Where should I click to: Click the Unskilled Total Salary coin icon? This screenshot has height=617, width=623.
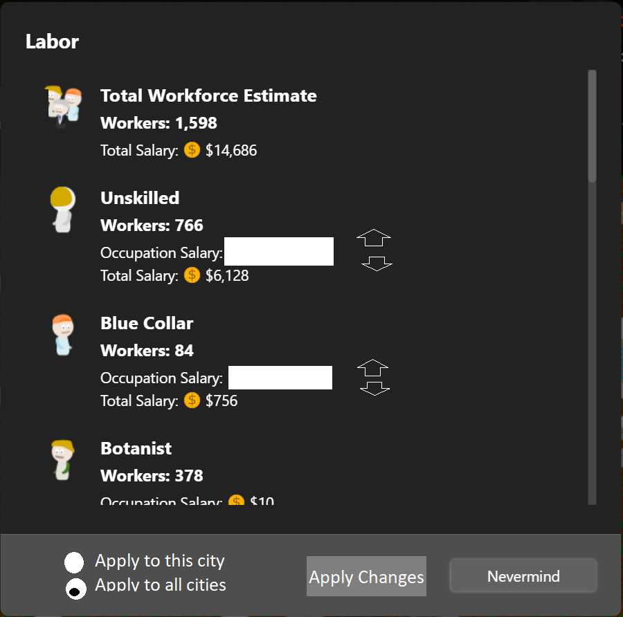click(x=192, y=275)
